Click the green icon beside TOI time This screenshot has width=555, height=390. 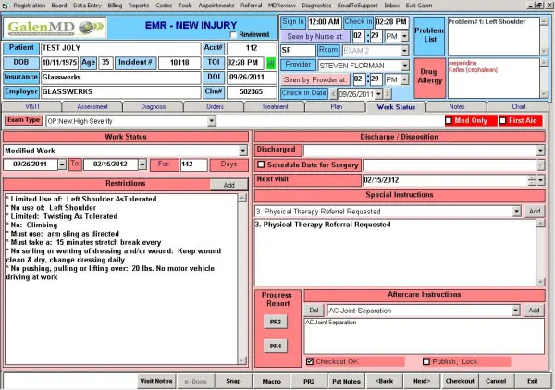click(x=271, y=63)
